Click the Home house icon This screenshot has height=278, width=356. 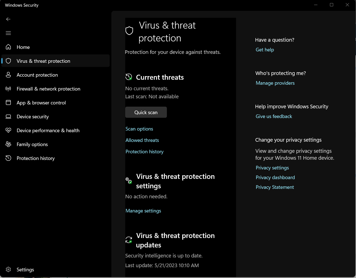[9, 47]
